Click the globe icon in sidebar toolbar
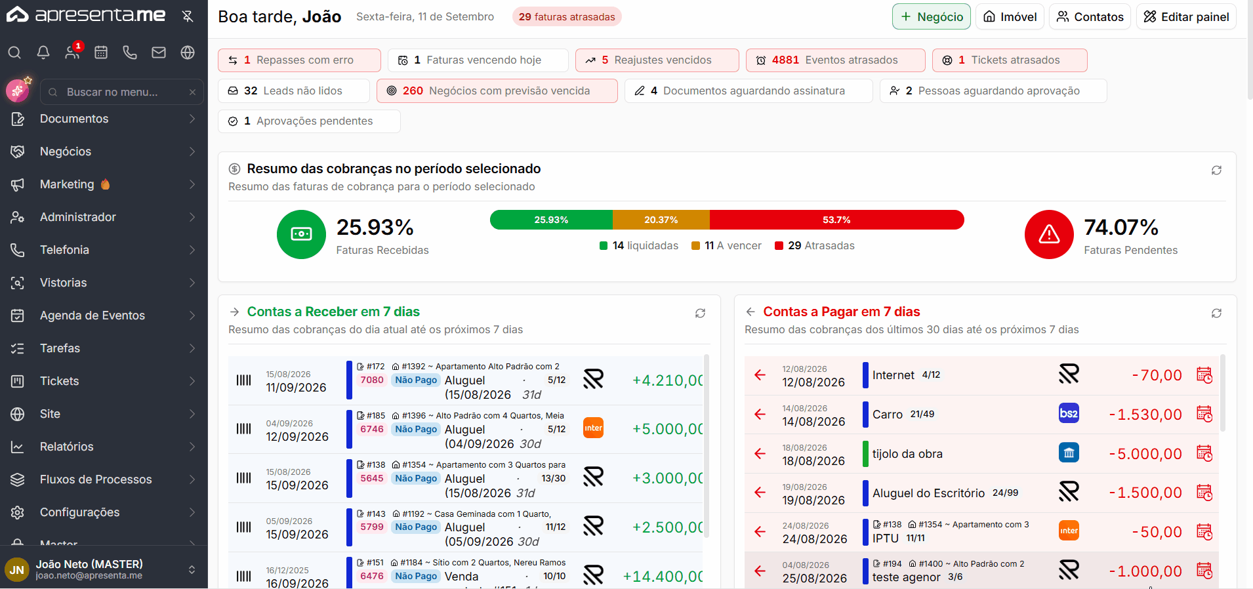Image resolution: width=1253 pixels, height=589 pixels. 188,52
